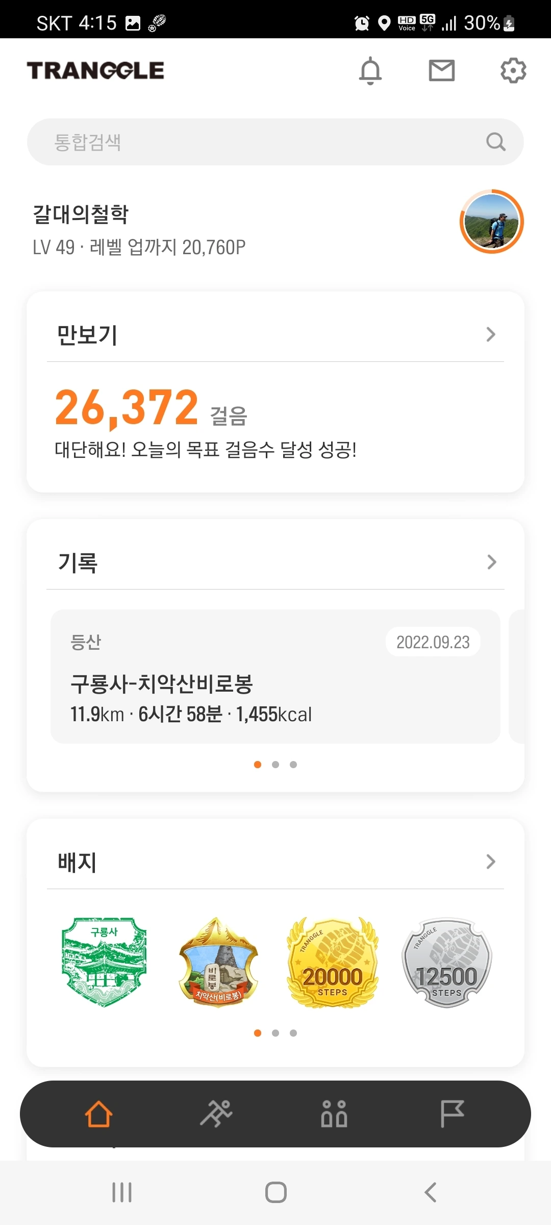551x1225 pixels.
Task: Select the 구룡사 green badge
Action: 104,962
